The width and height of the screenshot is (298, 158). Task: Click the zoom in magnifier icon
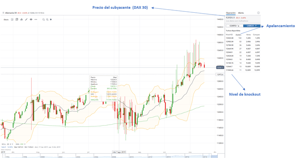(47, 19)
